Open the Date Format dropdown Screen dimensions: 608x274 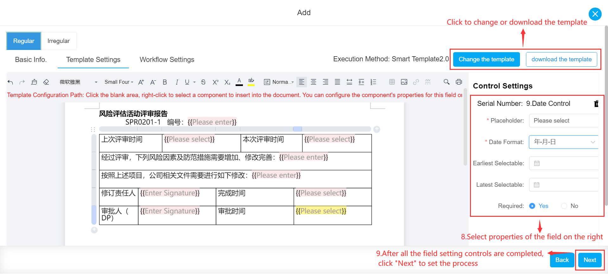[564, 142]
